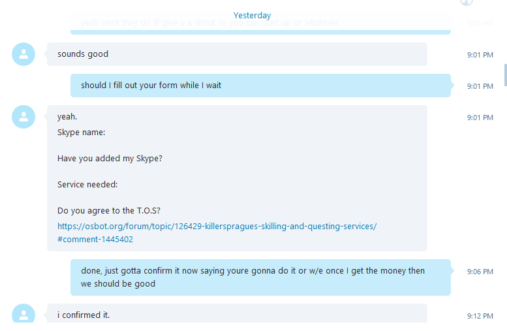Open the contact avatar next to "yeah." message
Screen dimensions: 507x331
coord(23,117)
